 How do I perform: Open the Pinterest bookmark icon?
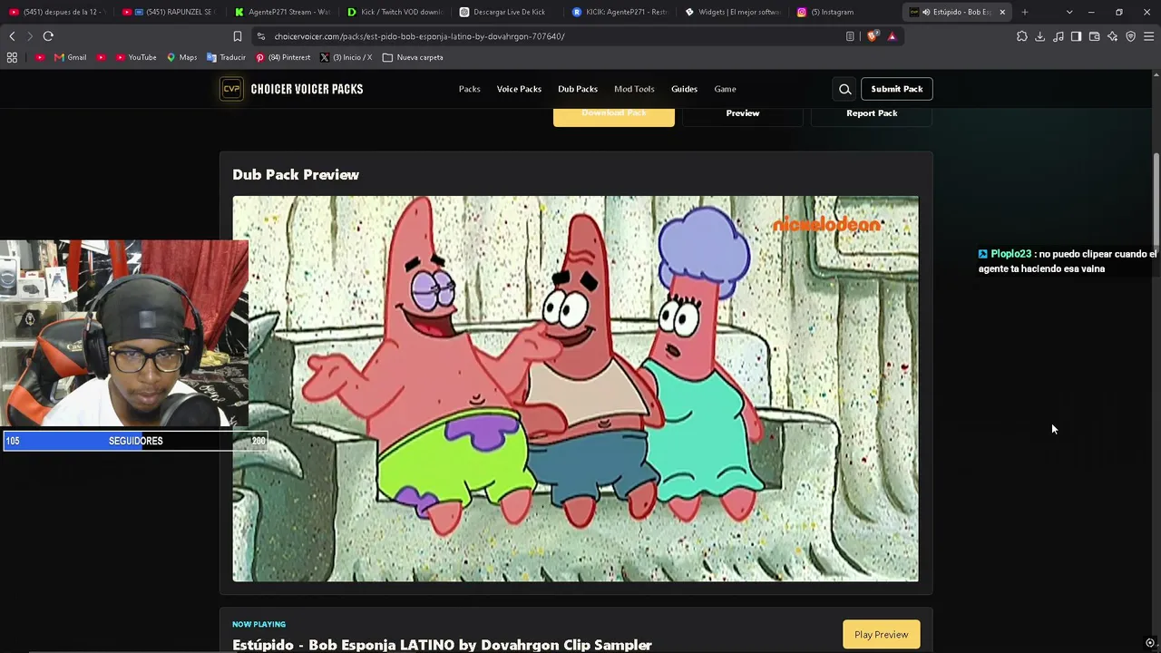tap(260, 57)
